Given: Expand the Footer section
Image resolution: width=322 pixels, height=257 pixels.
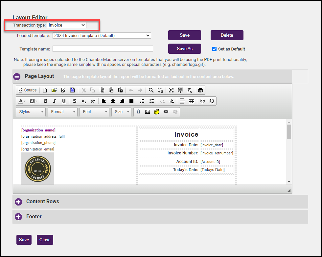Looking at the screenshot, I should point(18,217).
